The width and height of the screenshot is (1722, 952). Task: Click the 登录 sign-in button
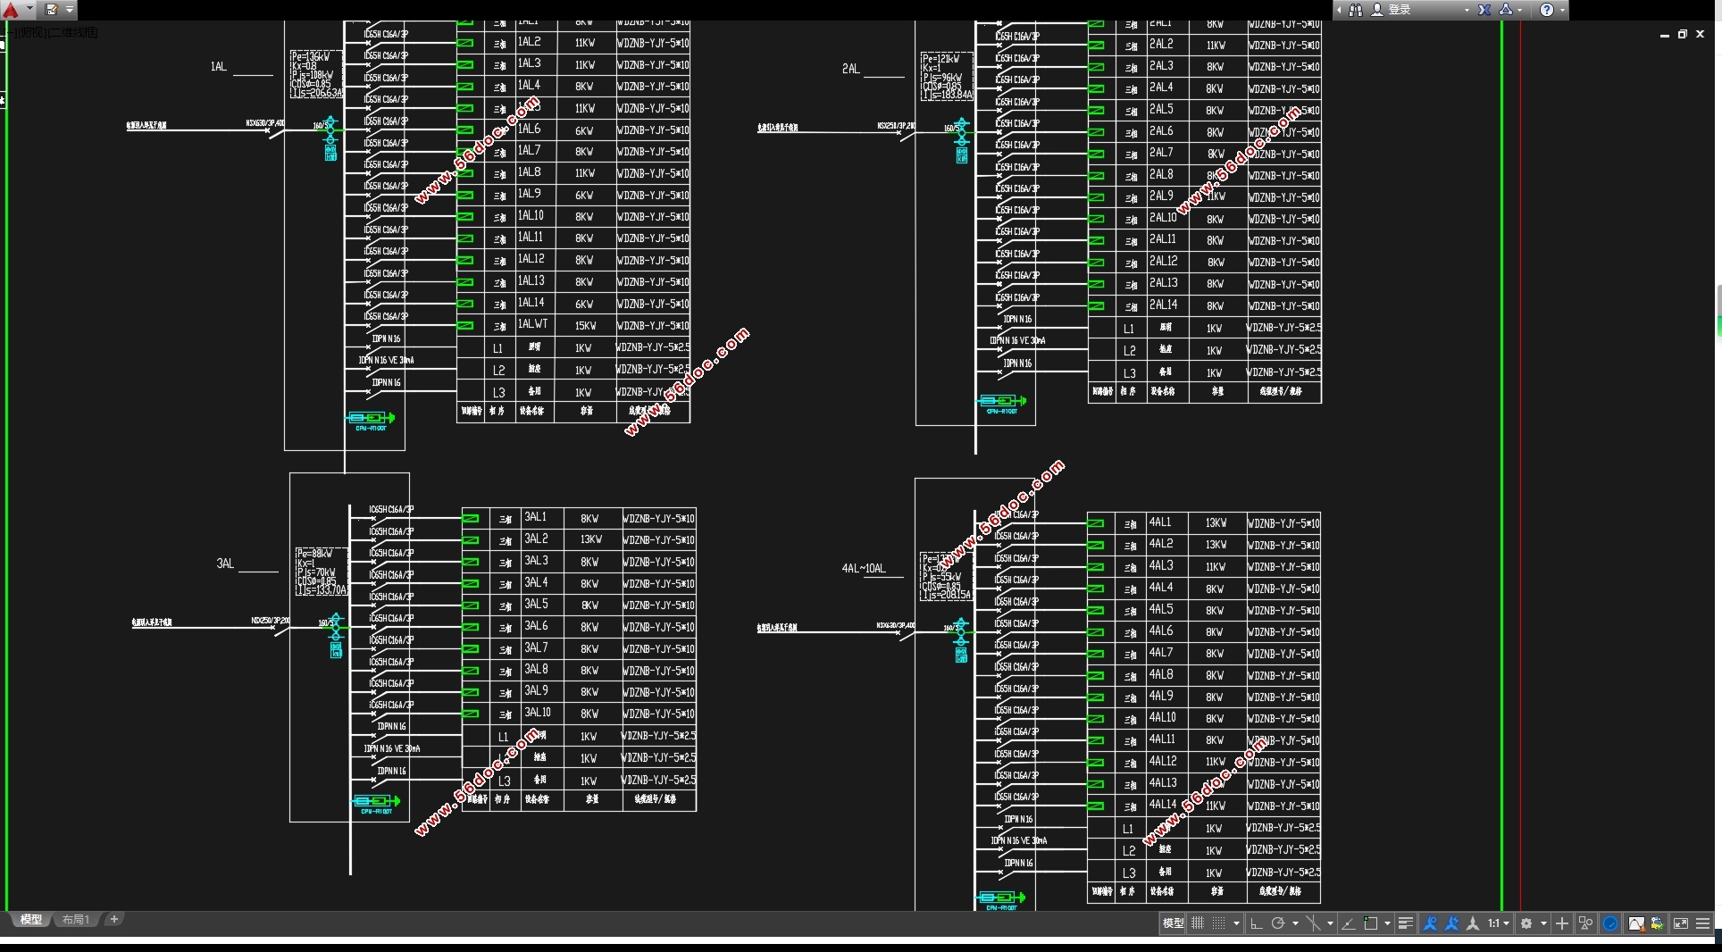pos(1400,10)
